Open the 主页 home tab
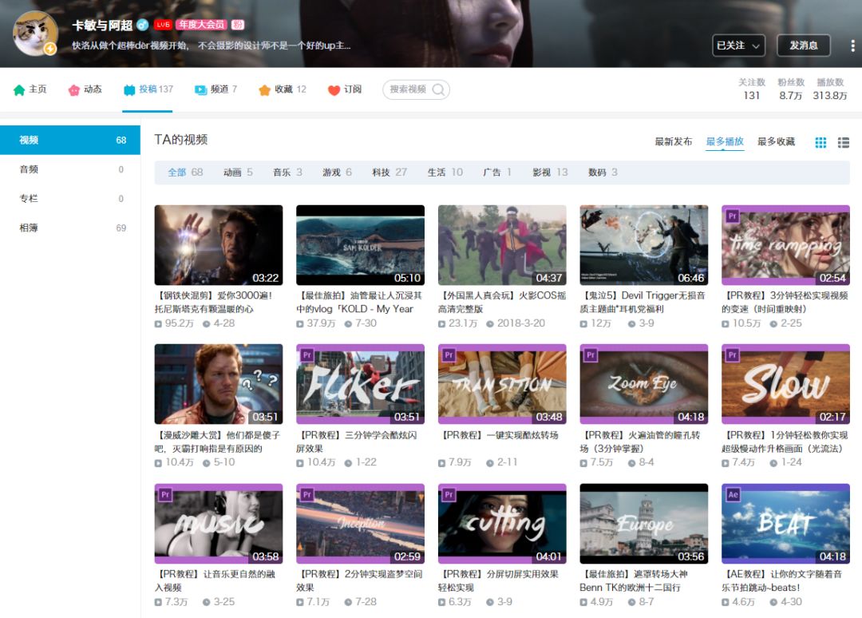This screenshot has height=618, width=862. tap(30, 89)
